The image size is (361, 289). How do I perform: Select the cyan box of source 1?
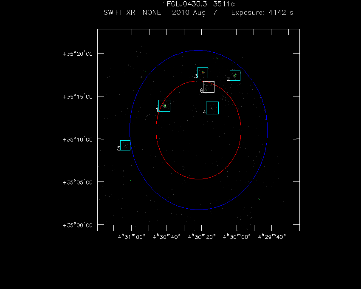(x=164, y=106)
